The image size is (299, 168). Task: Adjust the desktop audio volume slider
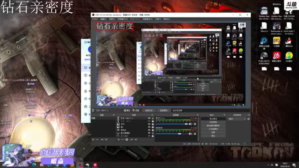(x=172, y=134)
